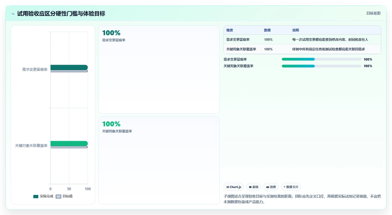Select the 需求变更留痕率 table row cell
This screenshot has width=392, height=215.
238,40
